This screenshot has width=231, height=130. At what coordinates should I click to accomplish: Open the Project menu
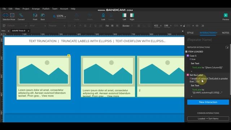click(26, 9)
